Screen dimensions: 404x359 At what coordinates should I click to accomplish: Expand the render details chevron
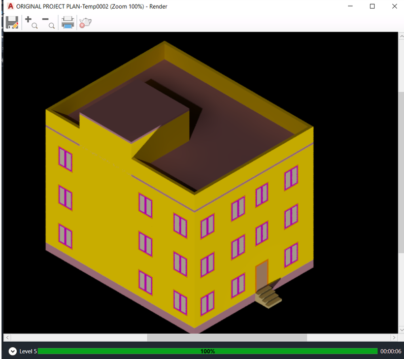(x=12, y=351)
